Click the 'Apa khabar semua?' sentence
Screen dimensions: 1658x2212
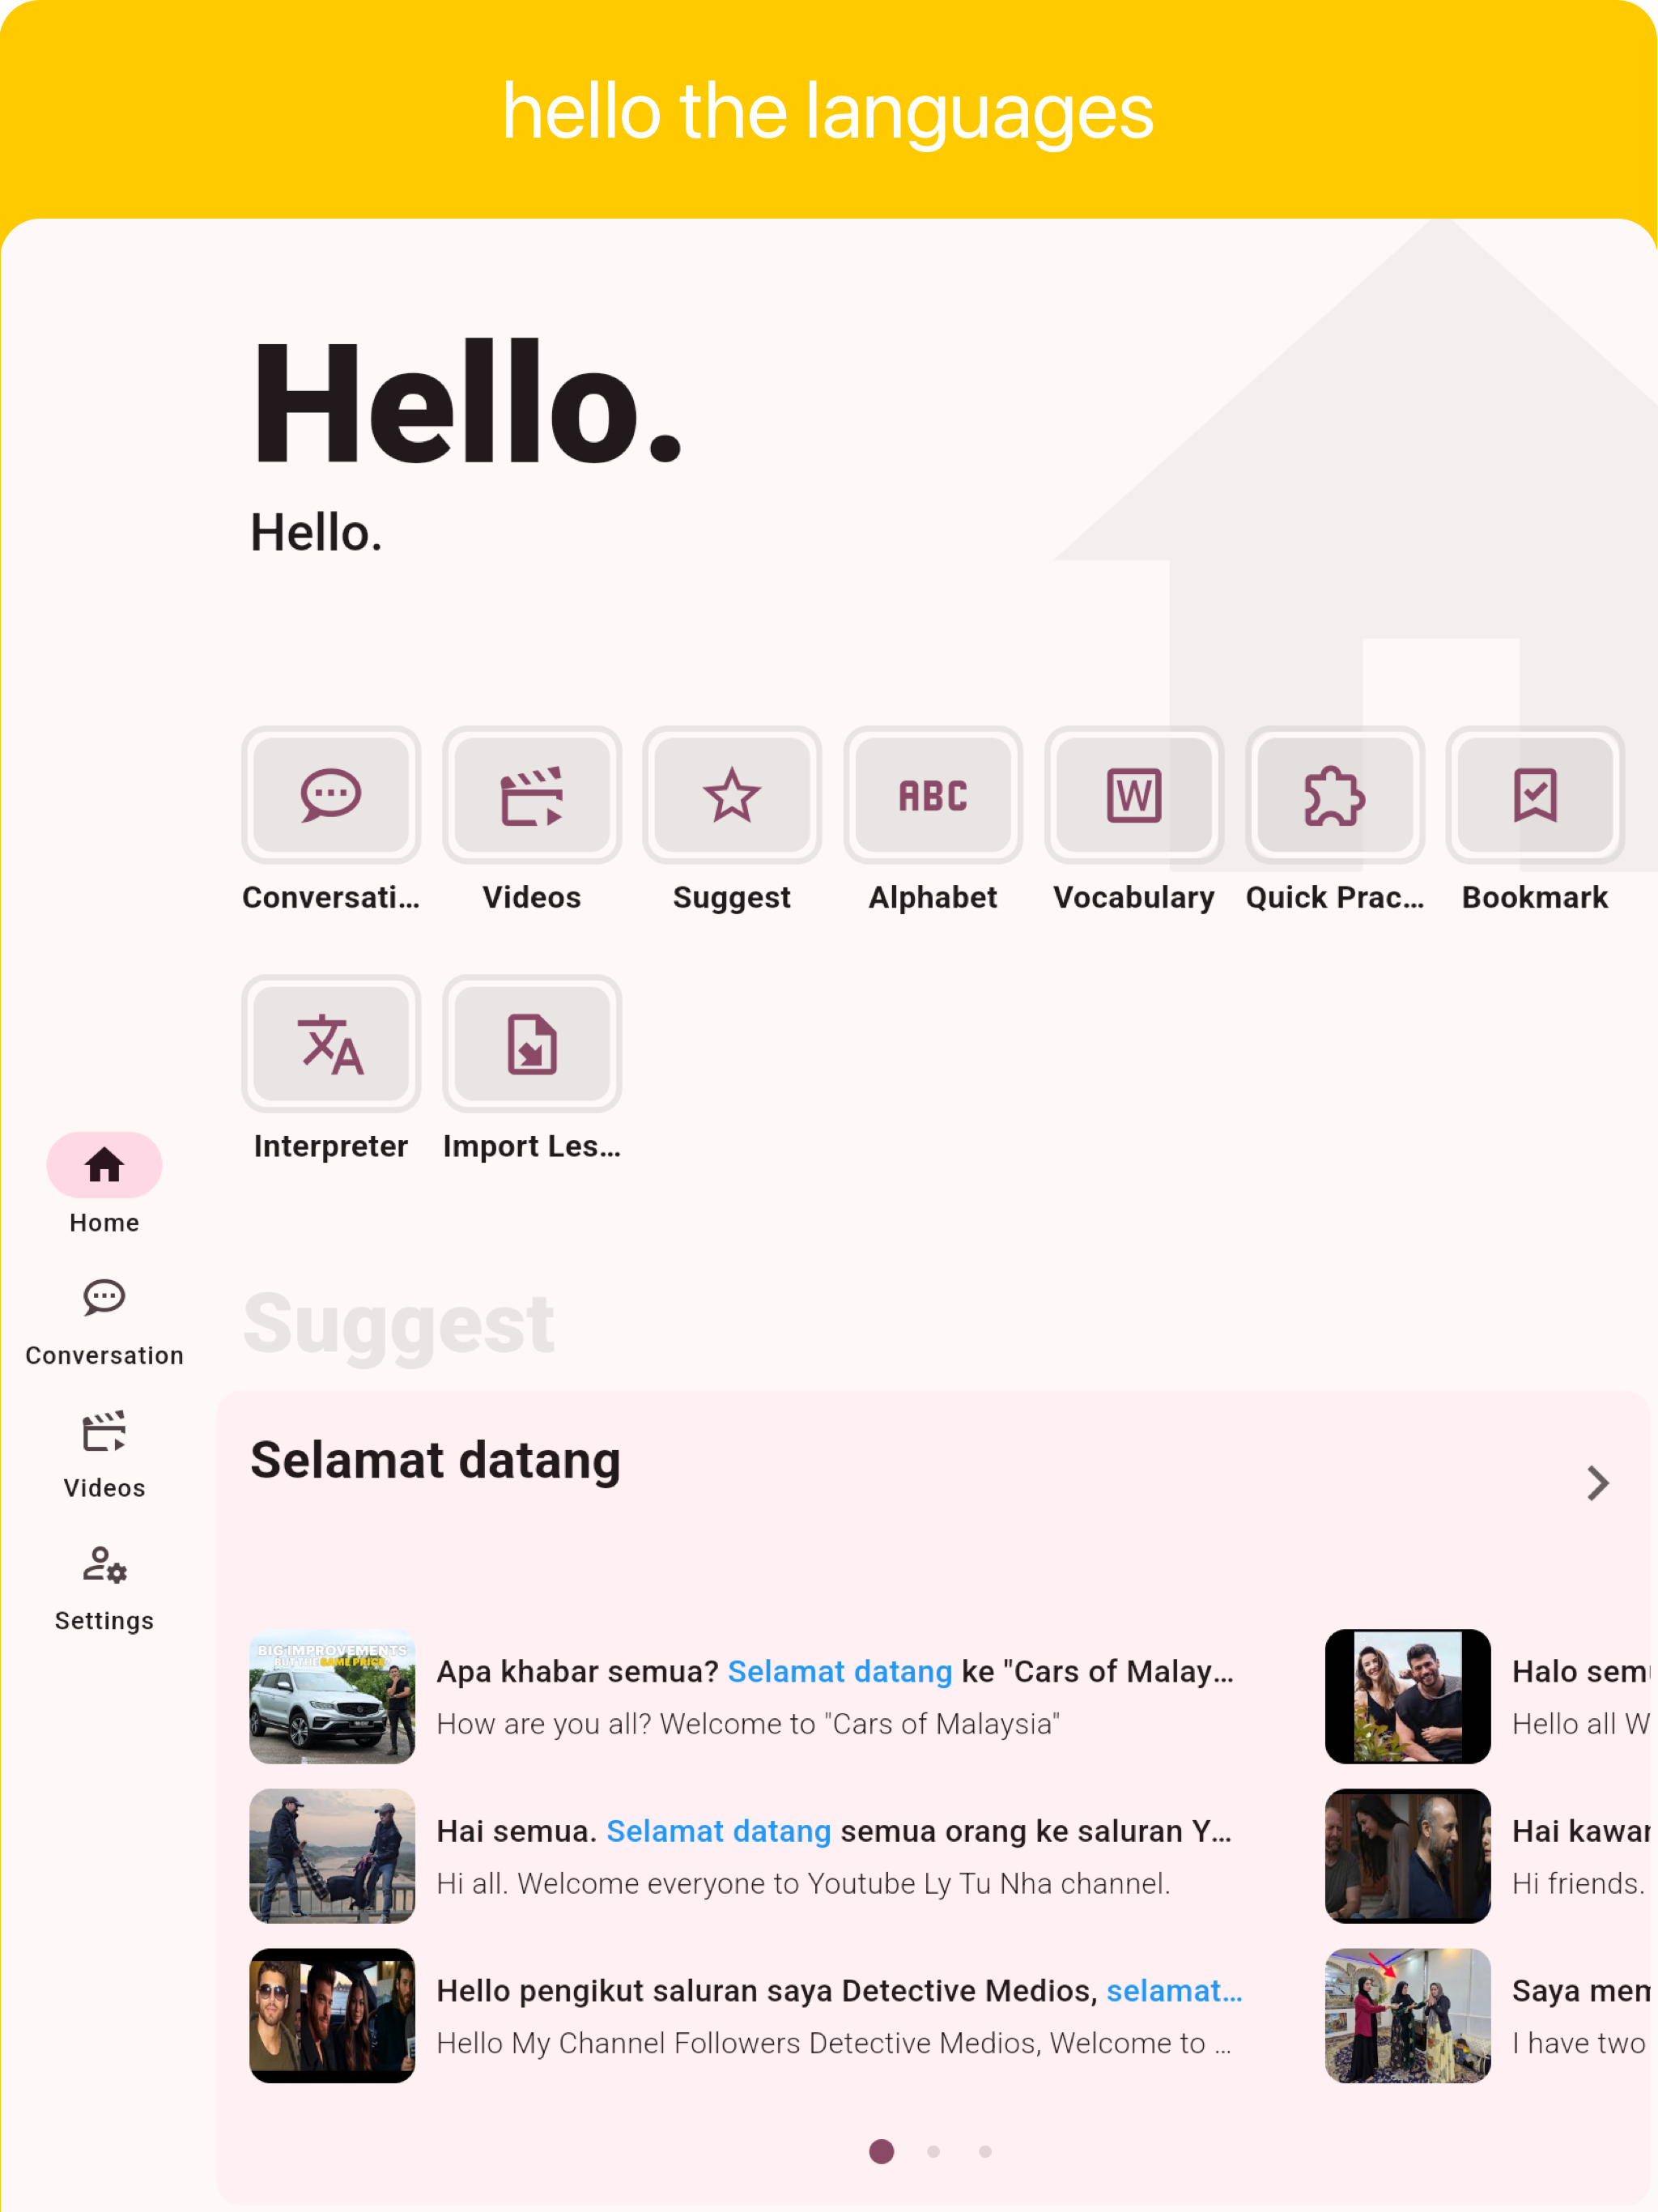coord(835,1671)
